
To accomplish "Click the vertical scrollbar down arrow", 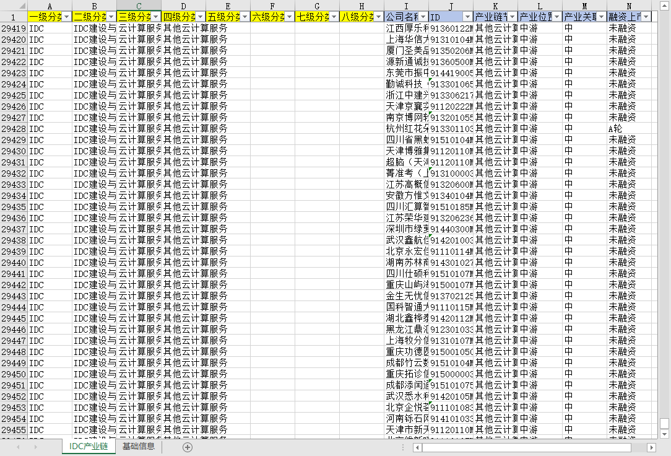I will coord(664,434).
